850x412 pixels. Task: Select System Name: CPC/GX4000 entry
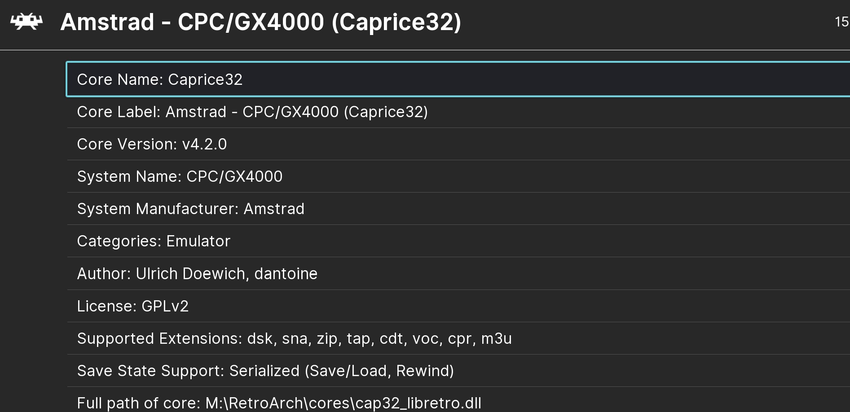click(x=458, y=176)
